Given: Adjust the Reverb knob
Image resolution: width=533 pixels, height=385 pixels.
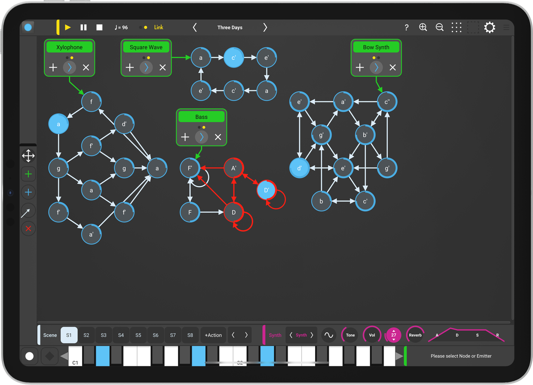Looking at the screenshot, I should 415,335.
